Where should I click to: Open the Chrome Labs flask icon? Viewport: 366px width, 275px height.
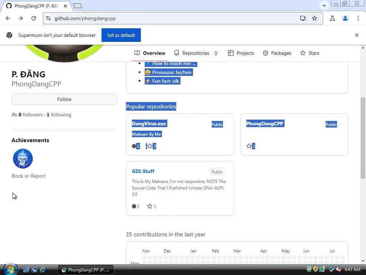[x=332, y=18]
